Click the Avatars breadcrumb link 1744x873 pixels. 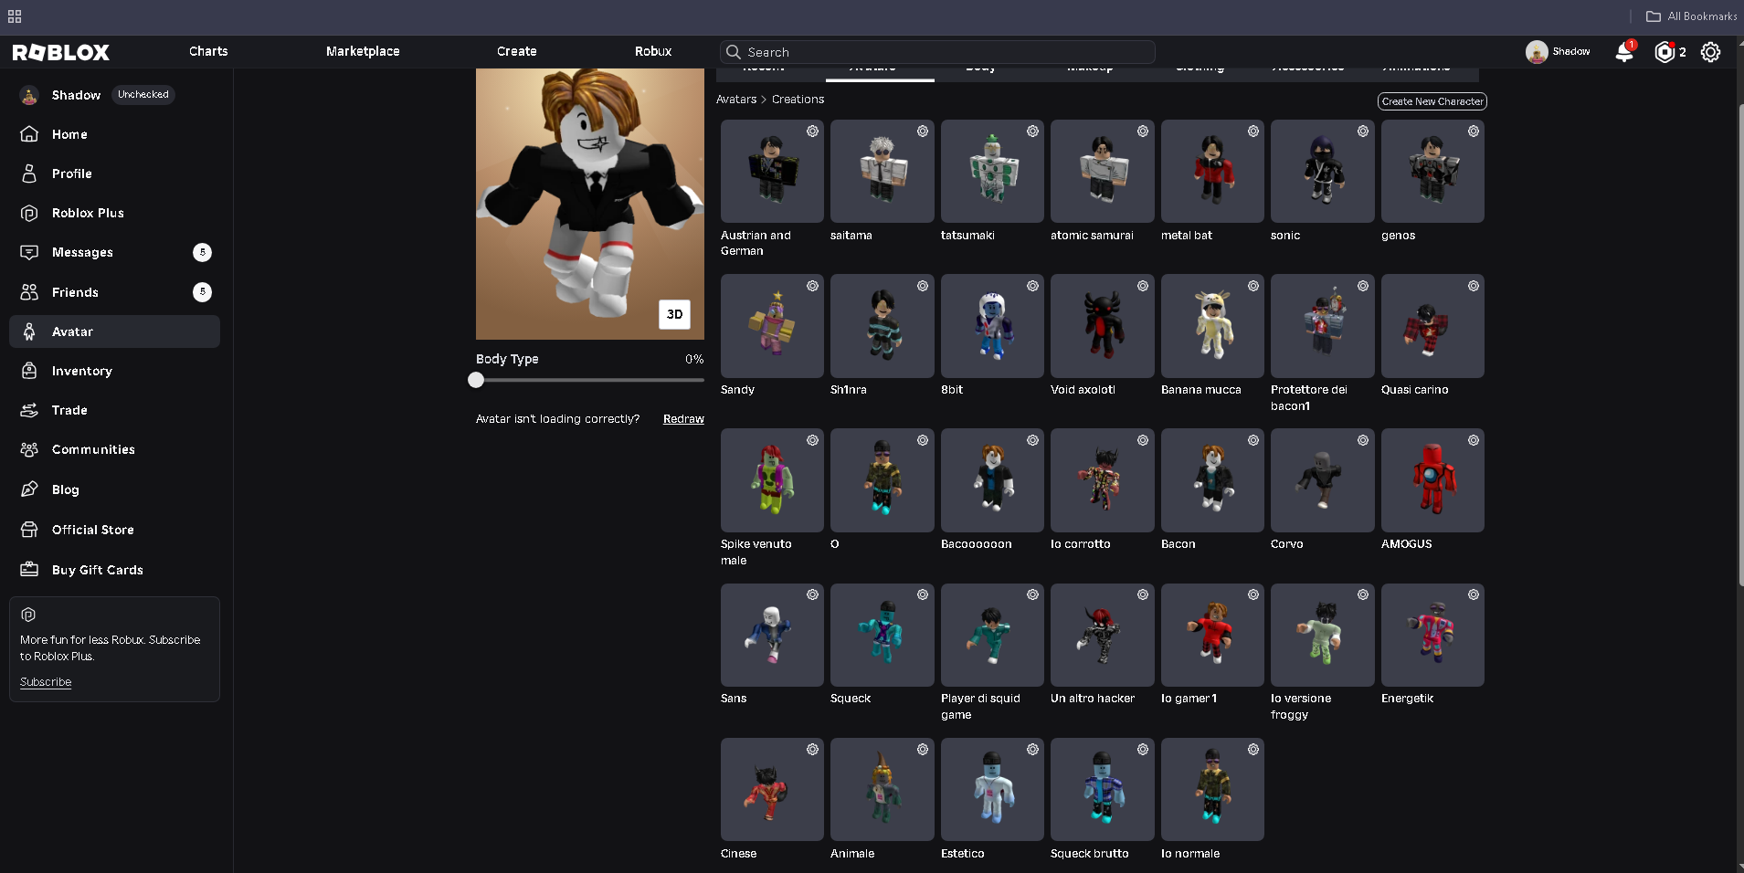(x=736, y=100)
